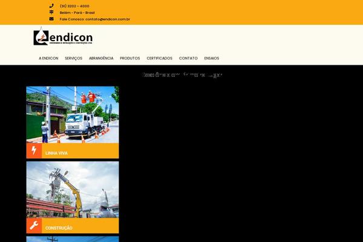Open the CERTIFICADOS menu item
Screen dimensions: 363x242
[x=160, y=58]
